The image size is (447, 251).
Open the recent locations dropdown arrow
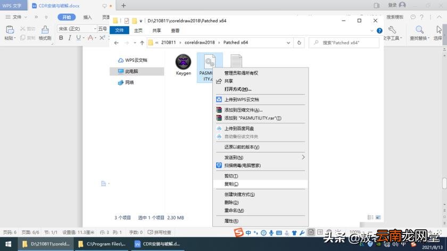pos(135,43)
